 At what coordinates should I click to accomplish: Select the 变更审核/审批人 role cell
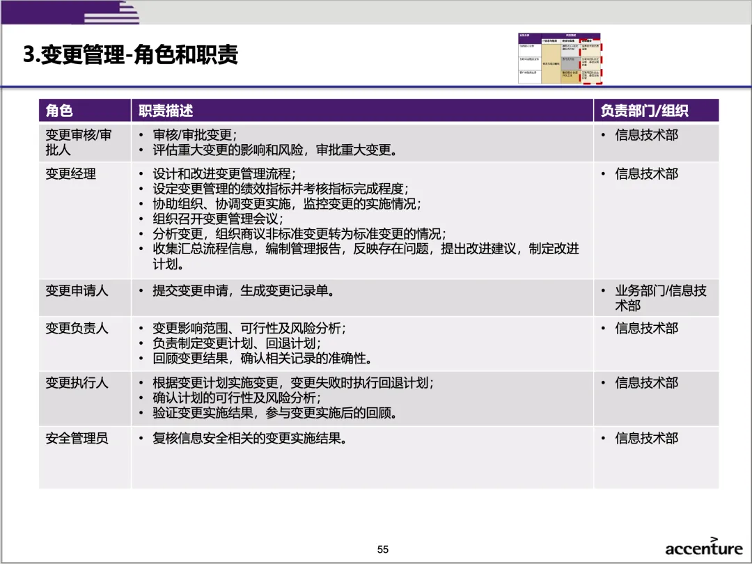(85, 143)
